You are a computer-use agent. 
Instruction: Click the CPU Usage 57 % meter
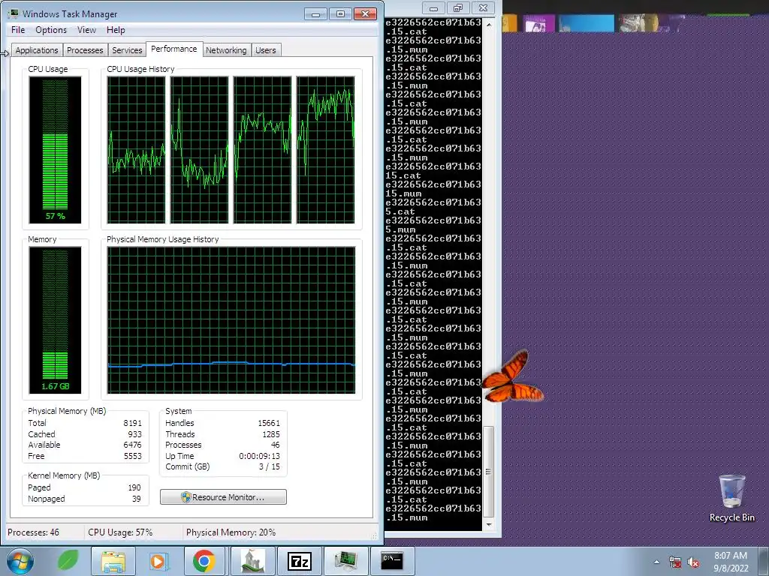pos(55,150)
